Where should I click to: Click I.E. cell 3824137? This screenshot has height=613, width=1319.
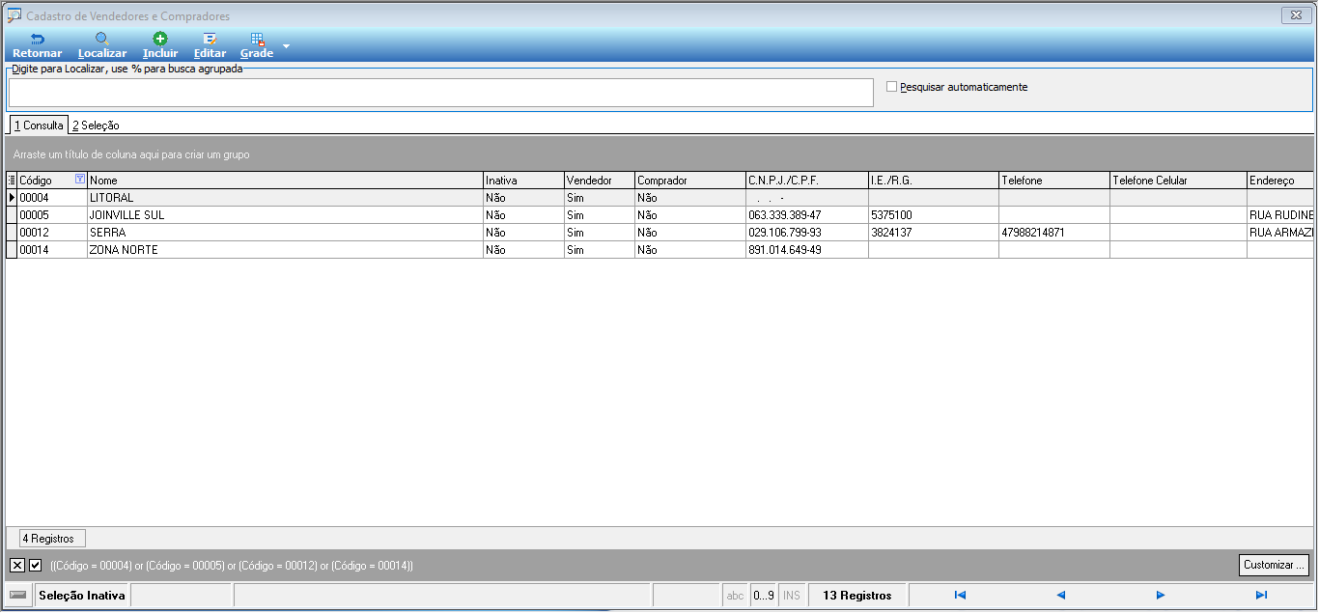[933, 233]
